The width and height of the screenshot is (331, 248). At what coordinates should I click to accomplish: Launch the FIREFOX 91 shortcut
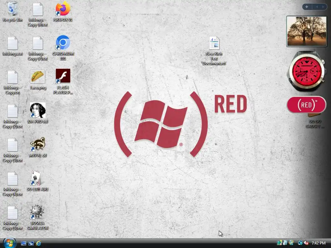(x=63, y=12)
